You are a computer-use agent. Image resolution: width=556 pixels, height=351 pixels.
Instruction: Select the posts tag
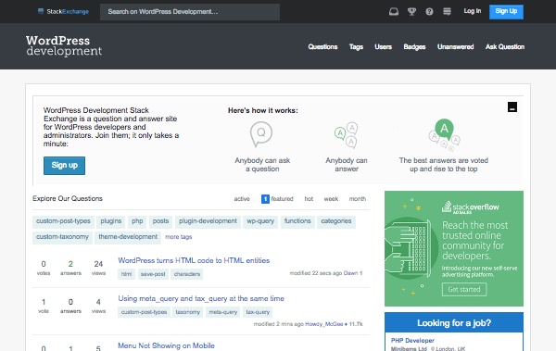tap(160, 221)
